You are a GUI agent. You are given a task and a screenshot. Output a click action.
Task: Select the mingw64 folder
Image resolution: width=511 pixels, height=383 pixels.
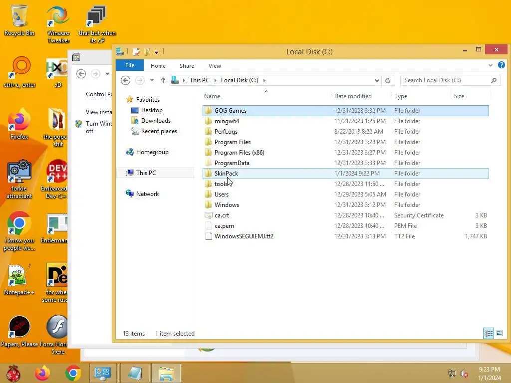click(345, 121)
